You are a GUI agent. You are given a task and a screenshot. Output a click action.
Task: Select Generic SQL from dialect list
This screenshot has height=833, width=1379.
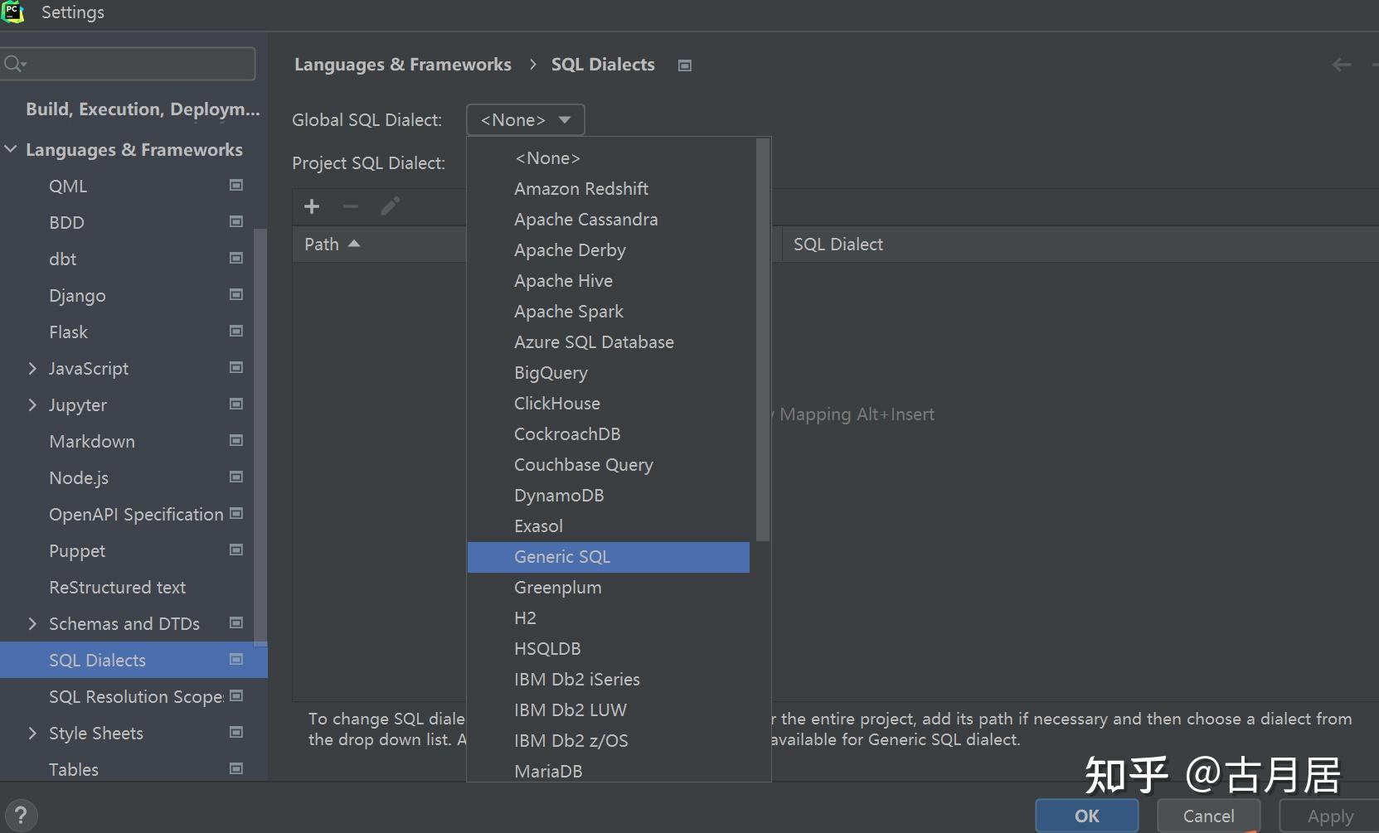(562, 557)
